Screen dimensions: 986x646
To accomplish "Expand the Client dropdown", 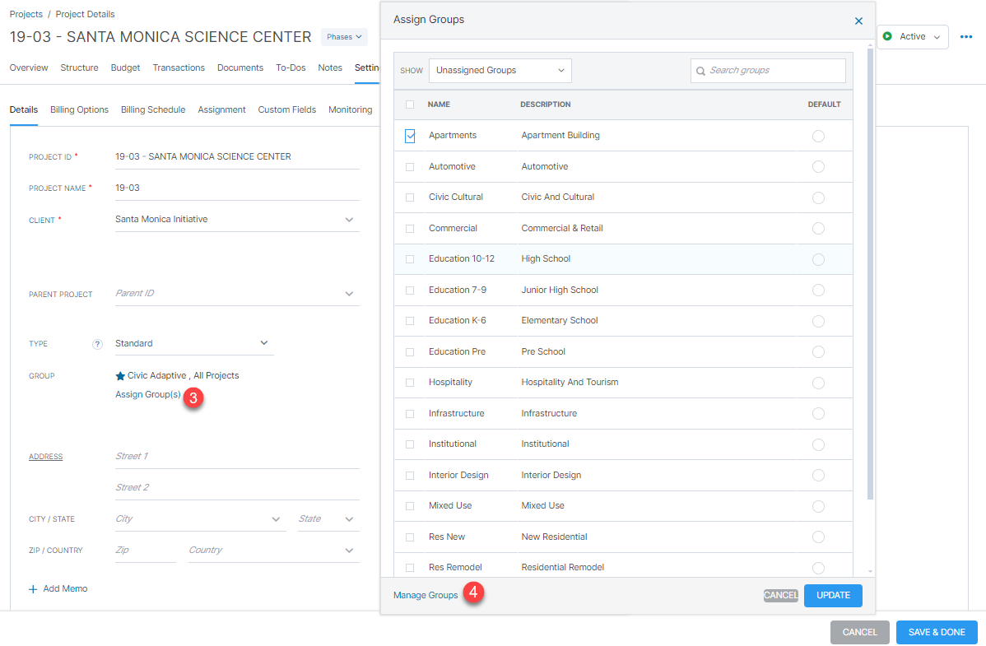I will pos(349,219).
